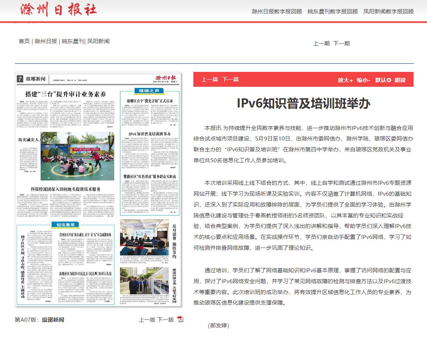Go to next page 下一版
Image resolution: width=427 pixels, height=338 pixels.
point(165,319)
